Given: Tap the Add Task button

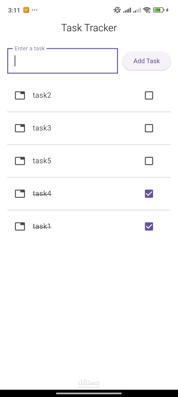Looking at the screenshot, I should click(147, 61).
